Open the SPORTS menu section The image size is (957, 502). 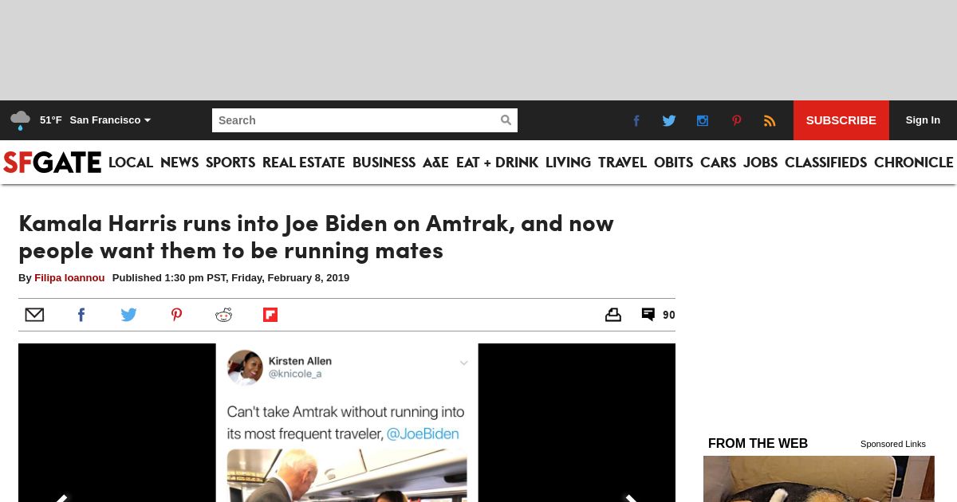tap(230, 163)
